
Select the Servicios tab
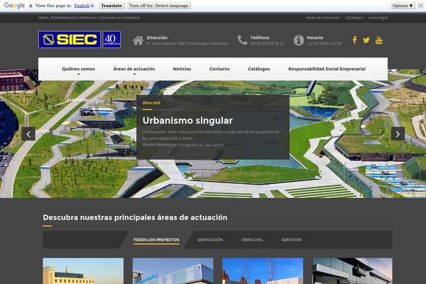291,240
